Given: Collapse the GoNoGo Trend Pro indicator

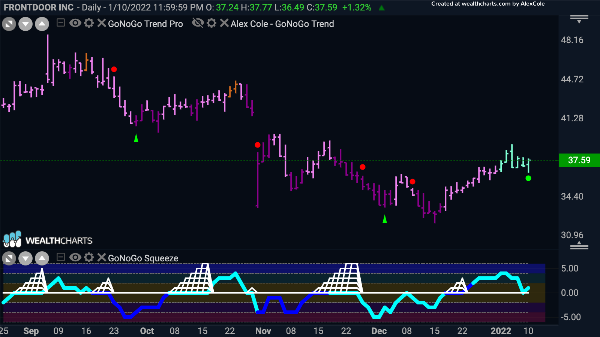Looking at the screenshot, I should click(x=60, y=23).
